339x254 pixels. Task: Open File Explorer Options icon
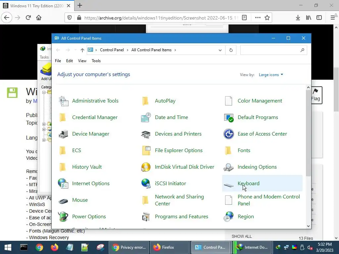[146, 150]
